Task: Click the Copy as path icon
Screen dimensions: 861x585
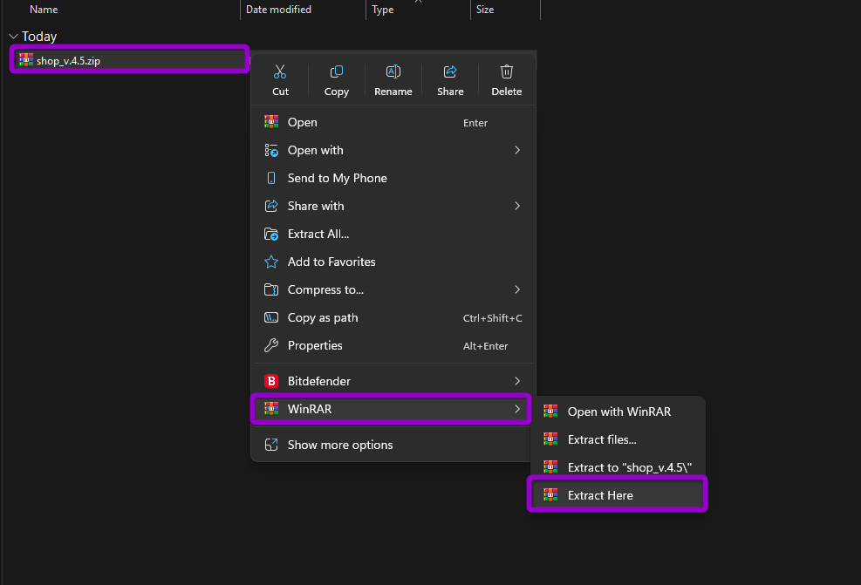Action: [270, 317]
